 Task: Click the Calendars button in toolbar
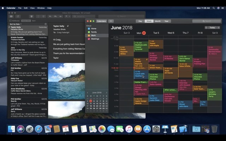point(102,21)
